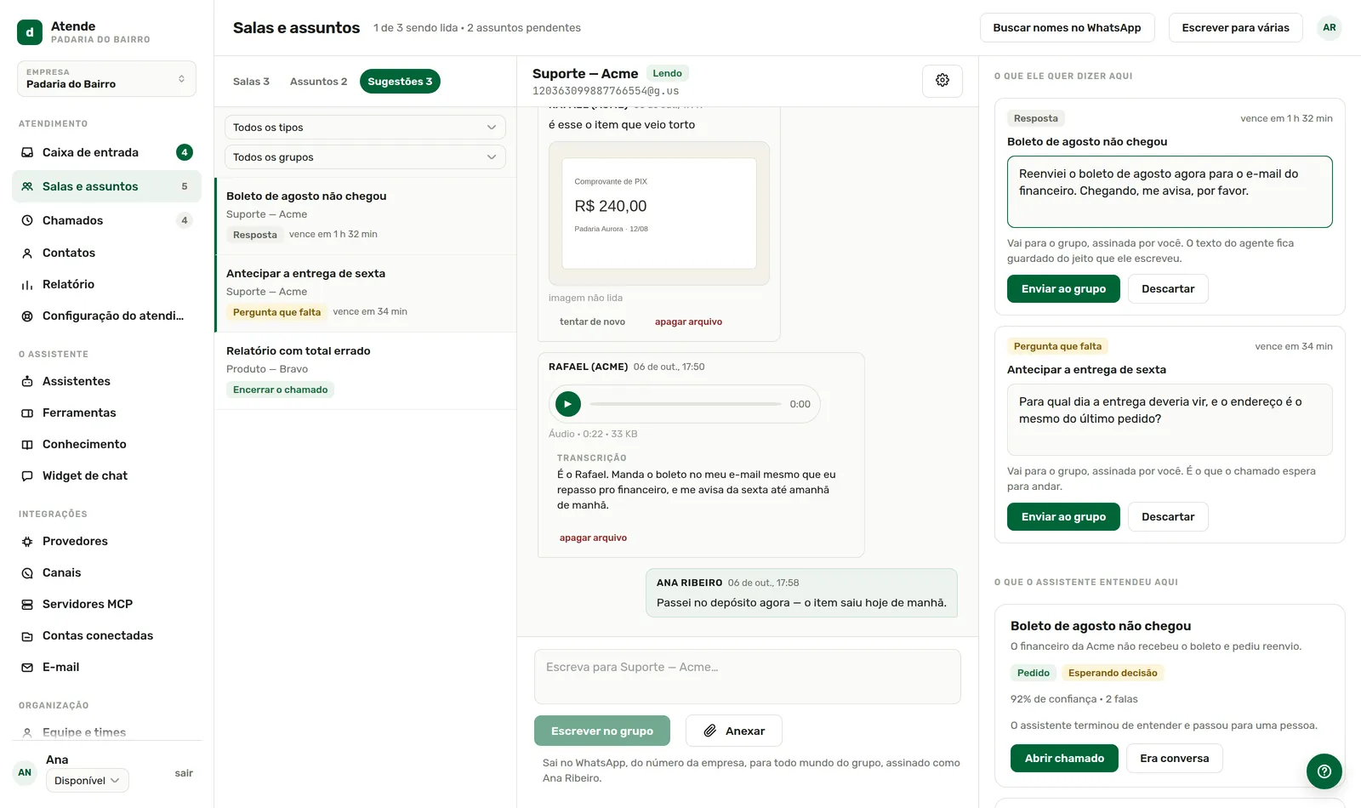
Task: Open Servidores MCP icon
Action: (27, 604)
